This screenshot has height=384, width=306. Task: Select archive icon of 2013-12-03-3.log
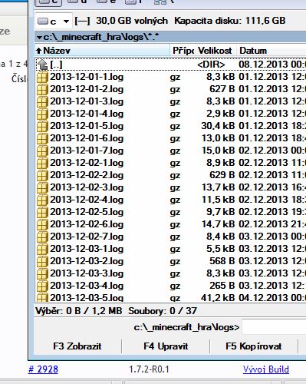click(42, 273)
